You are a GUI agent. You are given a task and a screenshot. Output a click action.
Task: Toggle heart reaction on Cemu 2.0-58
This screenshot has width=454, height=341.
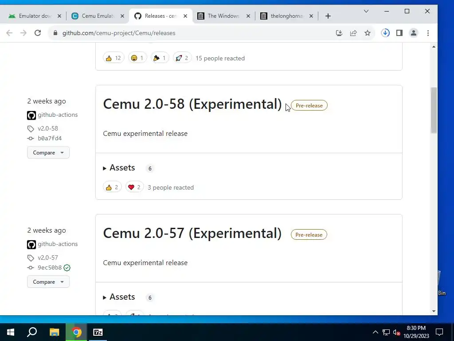[134, 187]
